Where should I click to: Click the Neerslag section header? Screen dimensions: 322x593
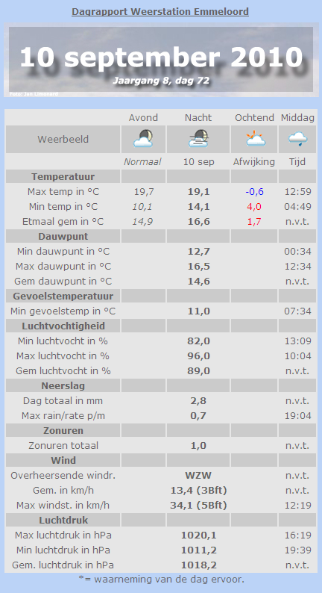tap(63, 386)
